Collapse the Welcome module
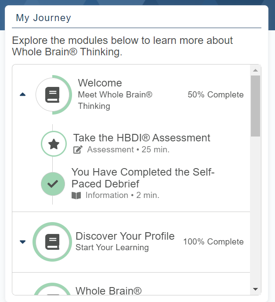 click(23, 94)
